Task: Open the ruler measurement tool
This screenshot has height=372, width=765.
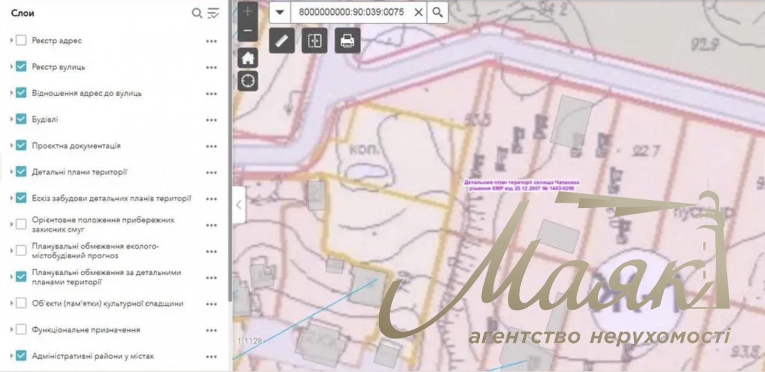Action: 281,41
